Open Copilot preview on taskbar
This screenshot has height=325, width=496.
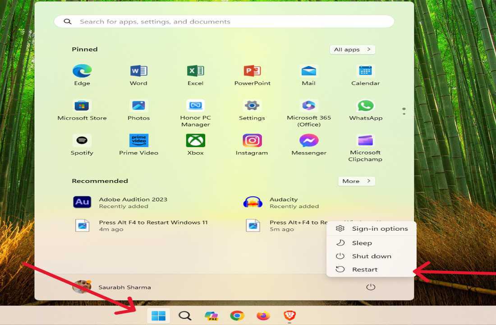[211, 316]
